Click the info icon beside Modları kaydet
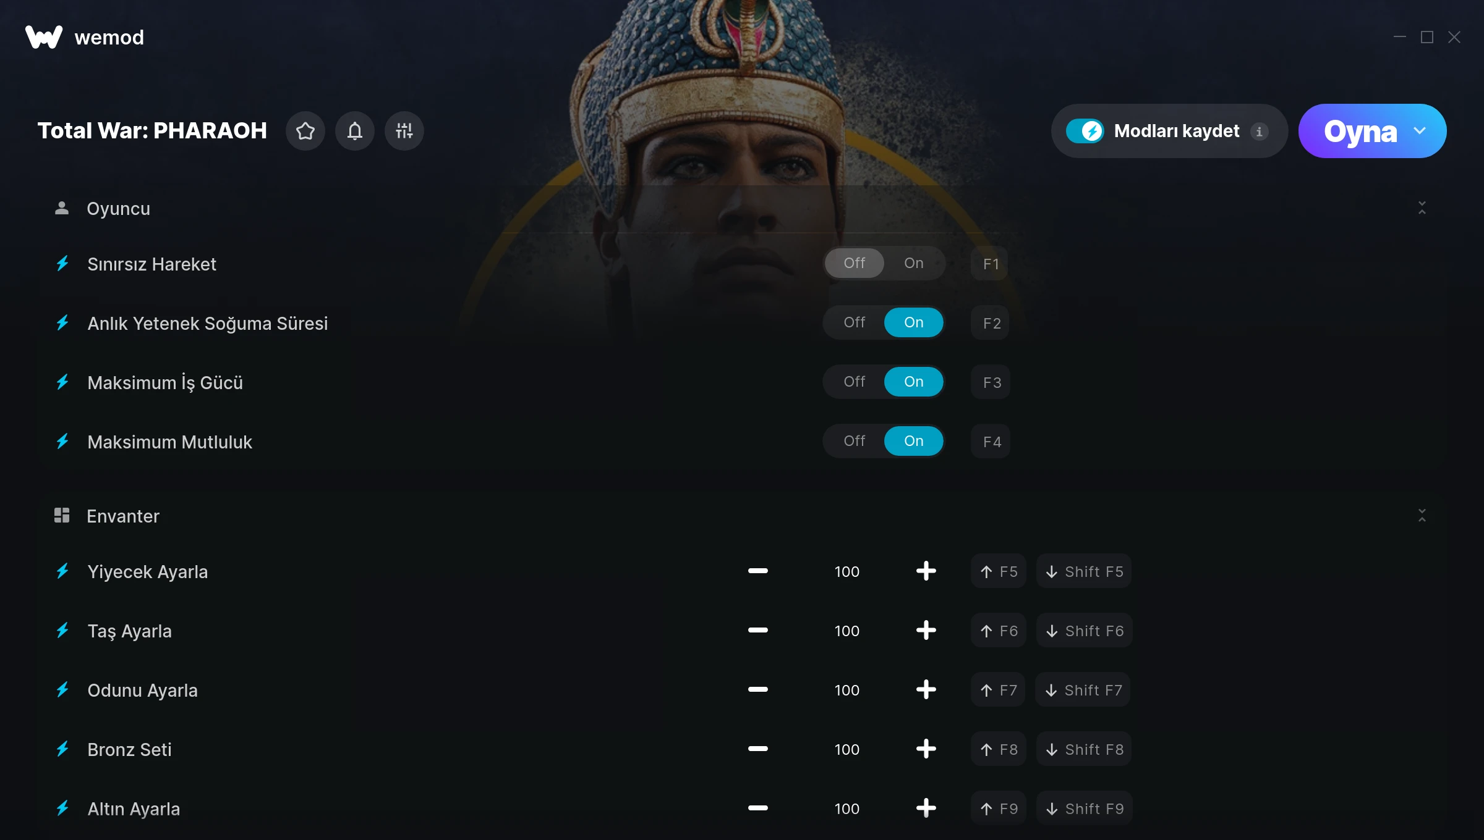This screenshot has height=840, width=1484. (x=1260, y=132)
